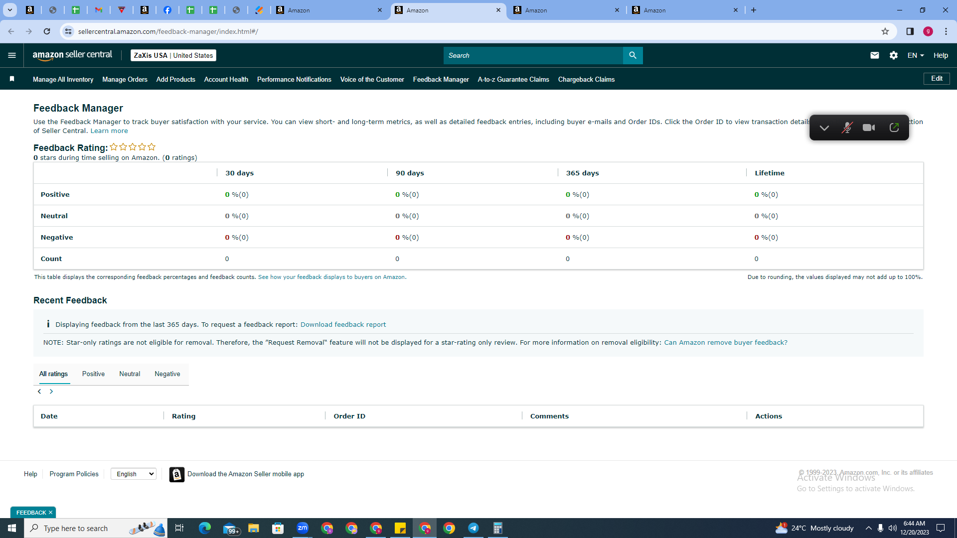Click the Edit navigation button
This screenshot has height=538, width=957.
[937, 79]
